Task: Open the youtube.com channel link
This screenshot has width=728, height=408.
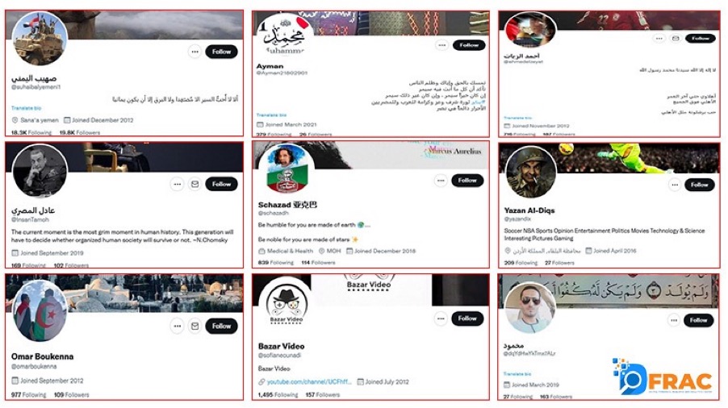Action: tap(309, 382)
